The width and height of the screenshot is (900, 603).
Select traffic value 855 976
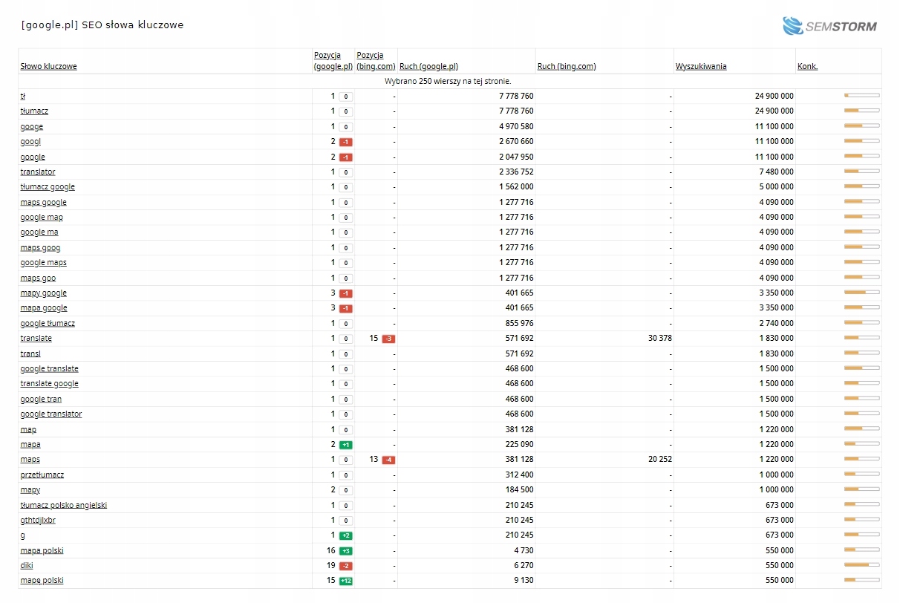(x=519, y=324)
